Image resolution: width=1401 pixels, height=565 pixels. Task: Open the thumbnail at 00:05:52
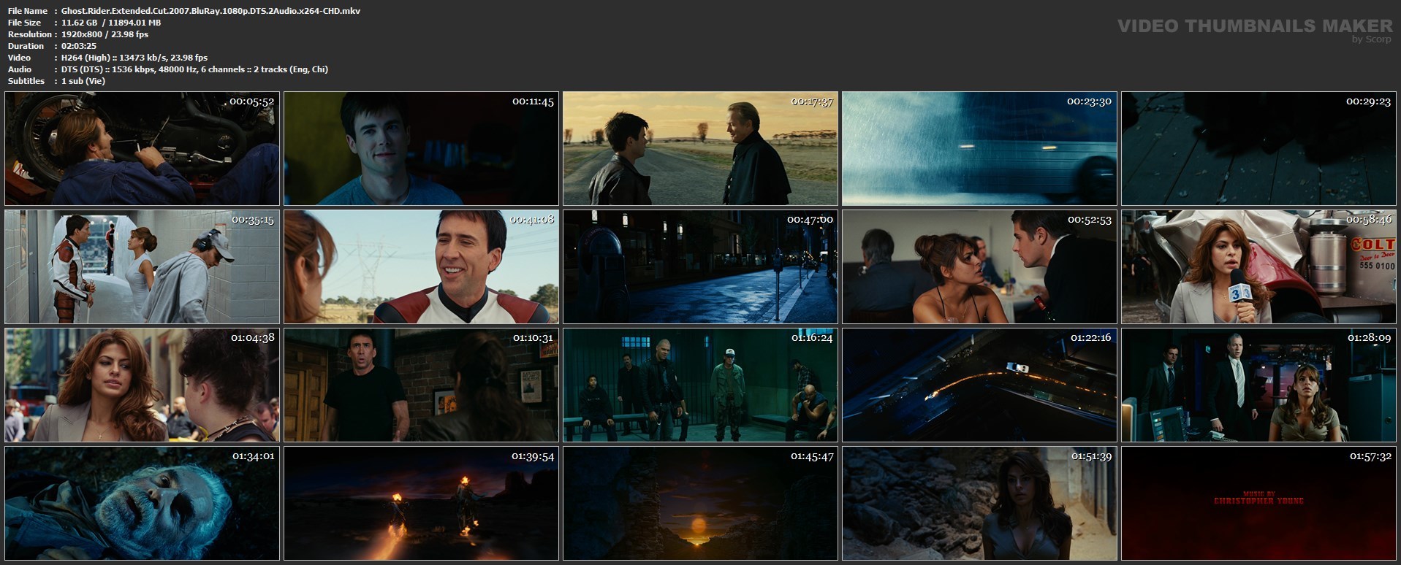pyautogui.click(x=142, y=148)
